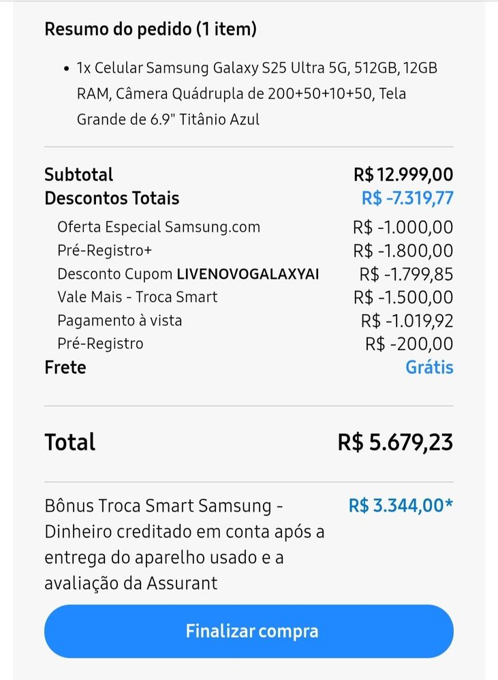Open the Galaxy S25 Ultra item description
This screenshot has height=680, width=498.
pos(257,93)
